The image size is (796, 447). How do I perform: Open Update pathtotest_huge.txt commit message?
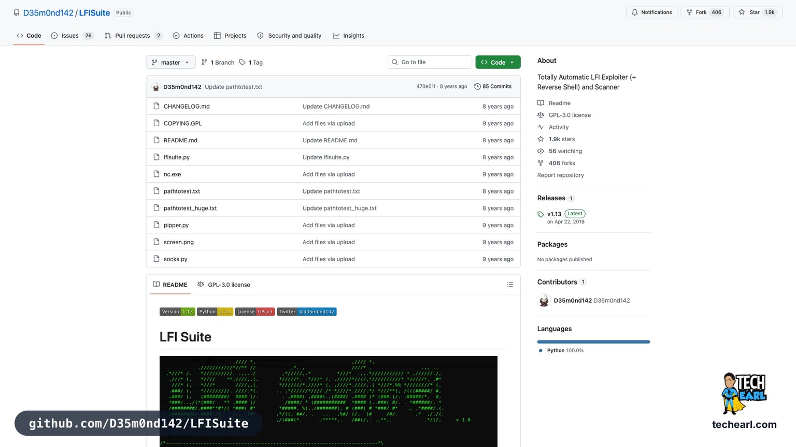339,208
